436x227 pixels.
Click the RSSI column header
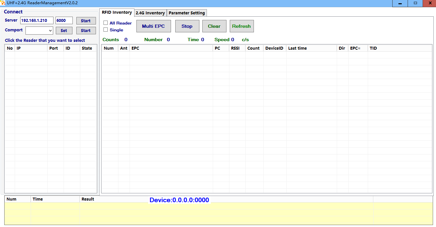click(x=237, y=48)
